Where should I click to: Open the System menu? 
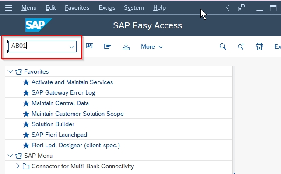coord(134,8)
